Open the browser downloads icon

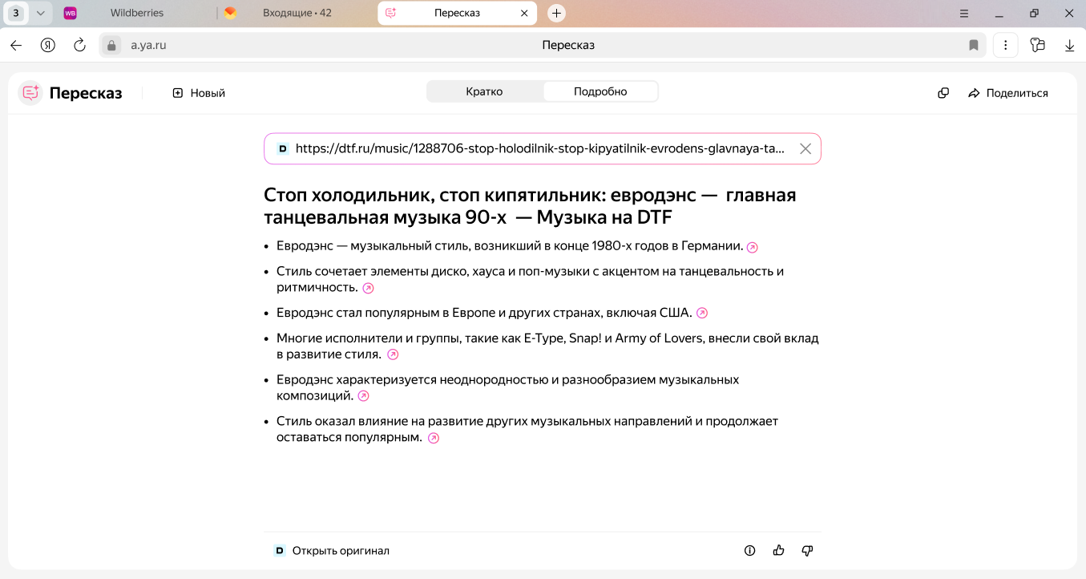(x=1069, y=46)
